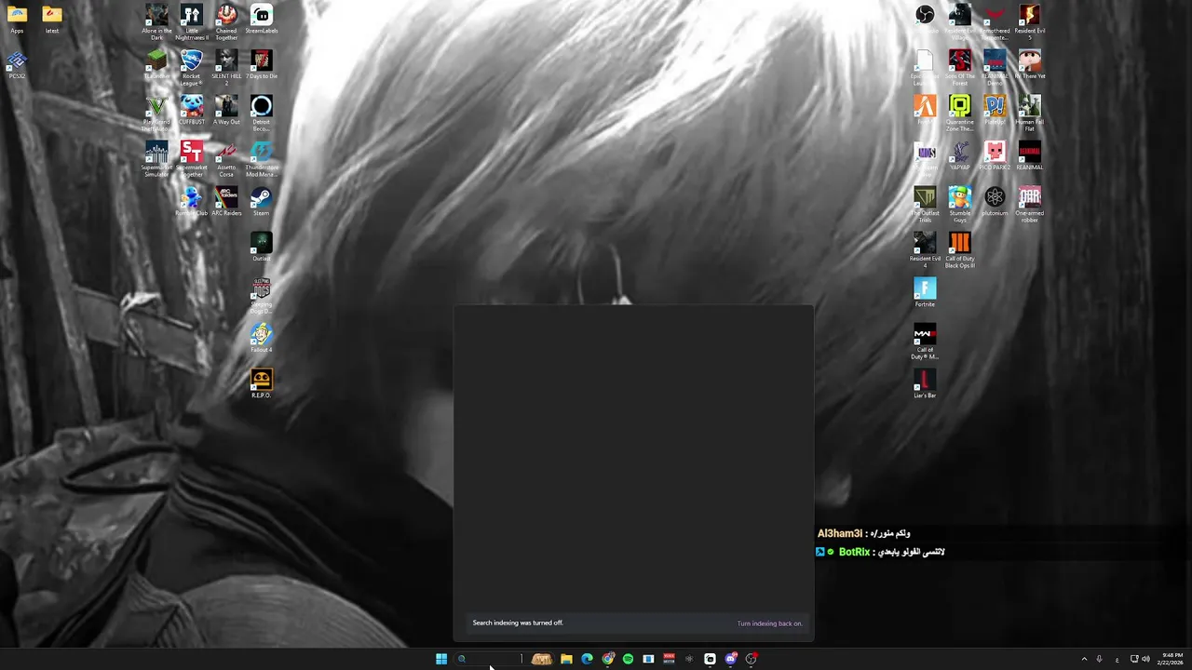Screen dimensions: 1192x670
Task: Select Little Nightmares II shortcut
Action: point(192,22)
